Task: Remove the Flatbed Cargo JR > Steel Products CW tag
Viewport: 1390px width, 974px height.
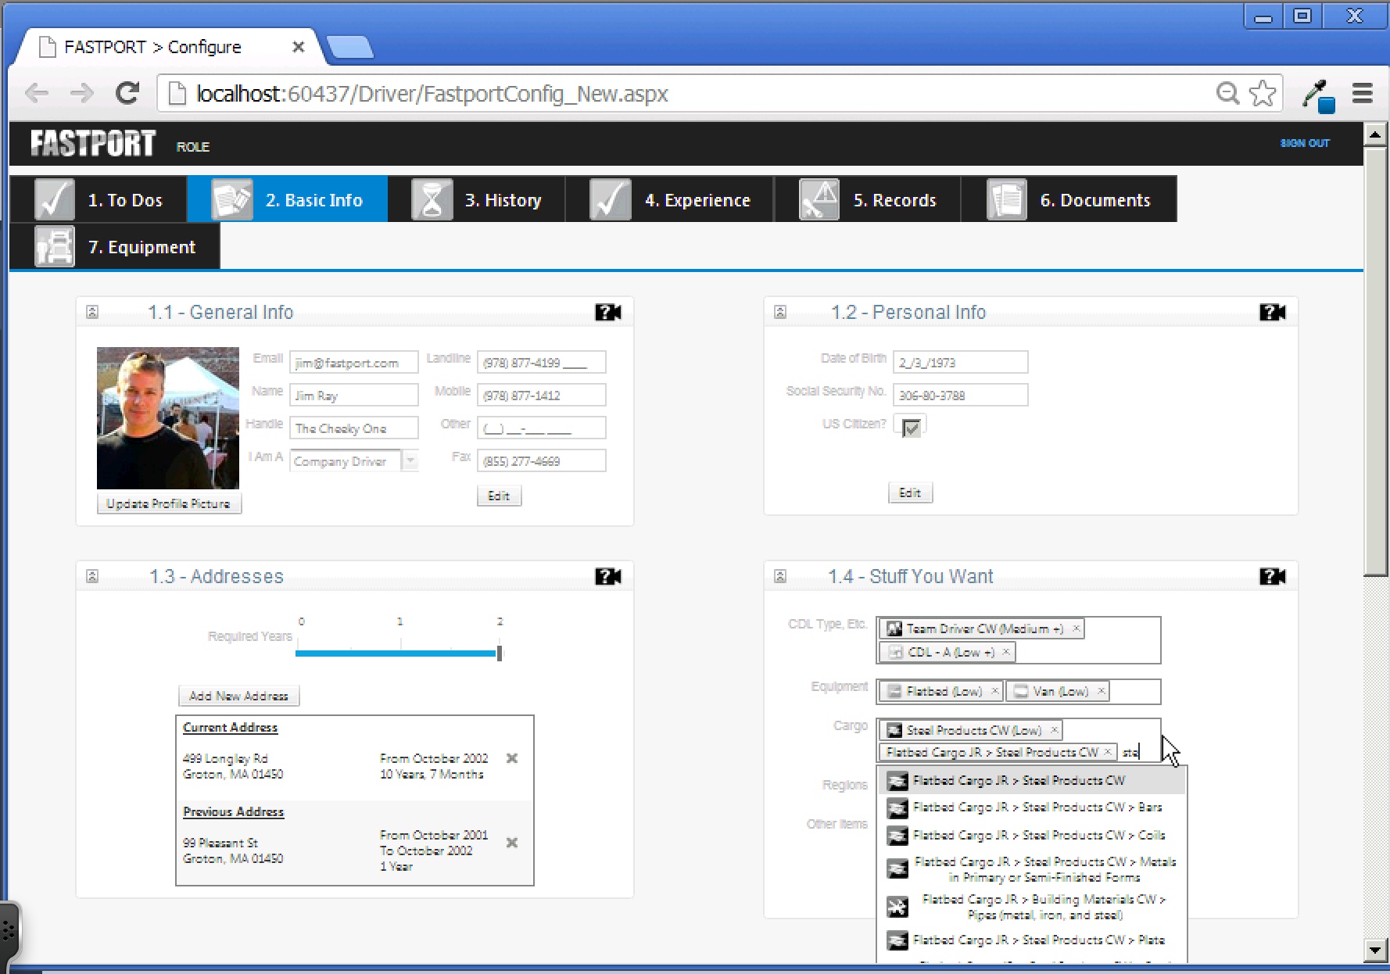Action: tap(1107, 752)
